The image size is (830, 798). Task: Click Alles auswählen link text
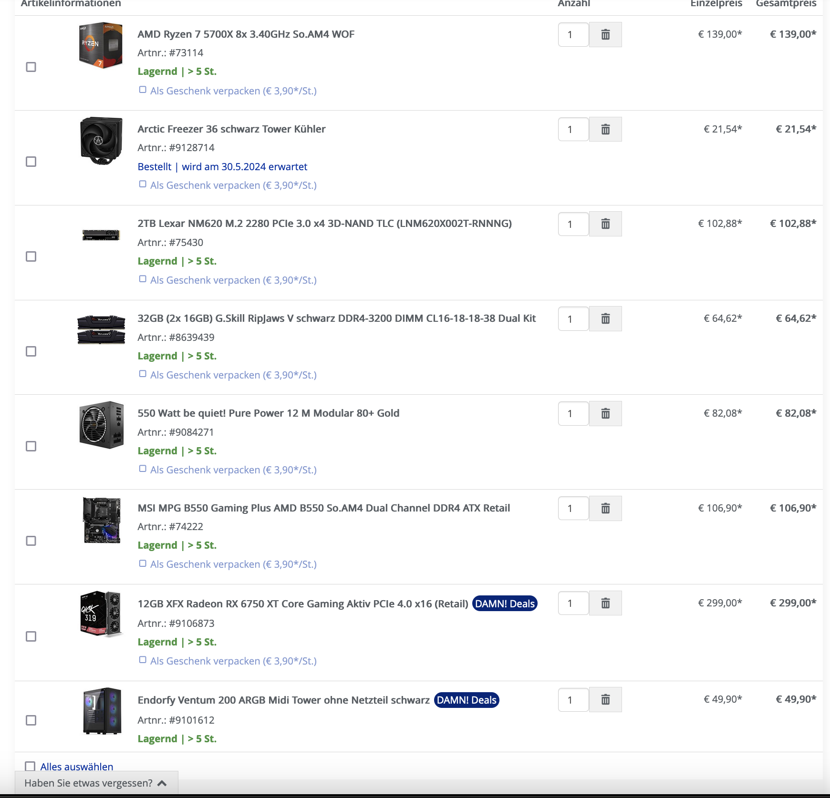pos(77,767)
